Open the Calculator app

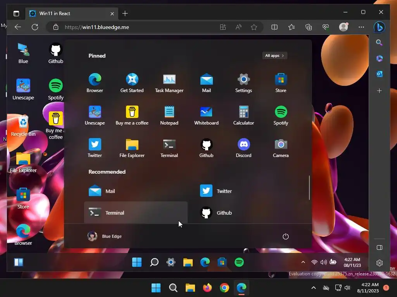point(243,115)
